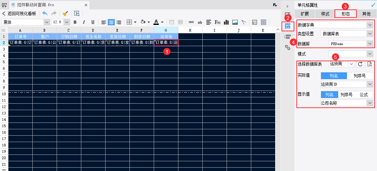Insert an image into the cell
The width and height of the screenshot is (377, 171).
pos(235,22)
